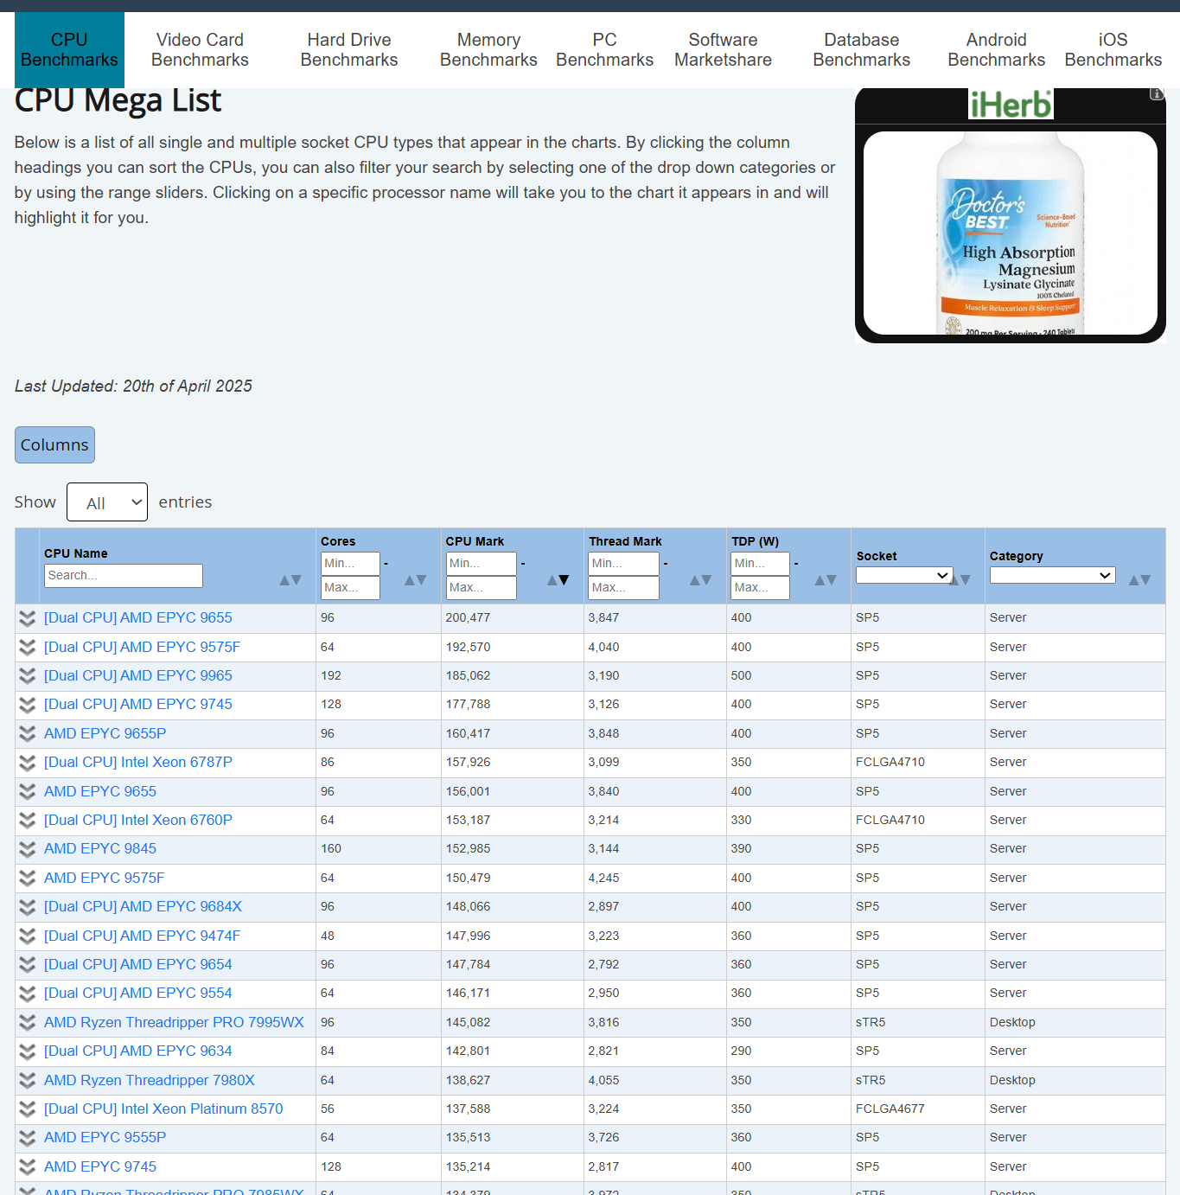
Task: Sort Category column descending with arrow icon
Action: (x=1145, y=580)
